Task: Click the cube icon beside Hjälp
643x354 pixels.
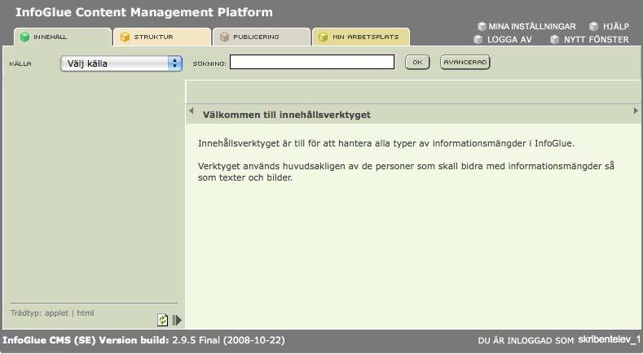Action: point(594,27)
